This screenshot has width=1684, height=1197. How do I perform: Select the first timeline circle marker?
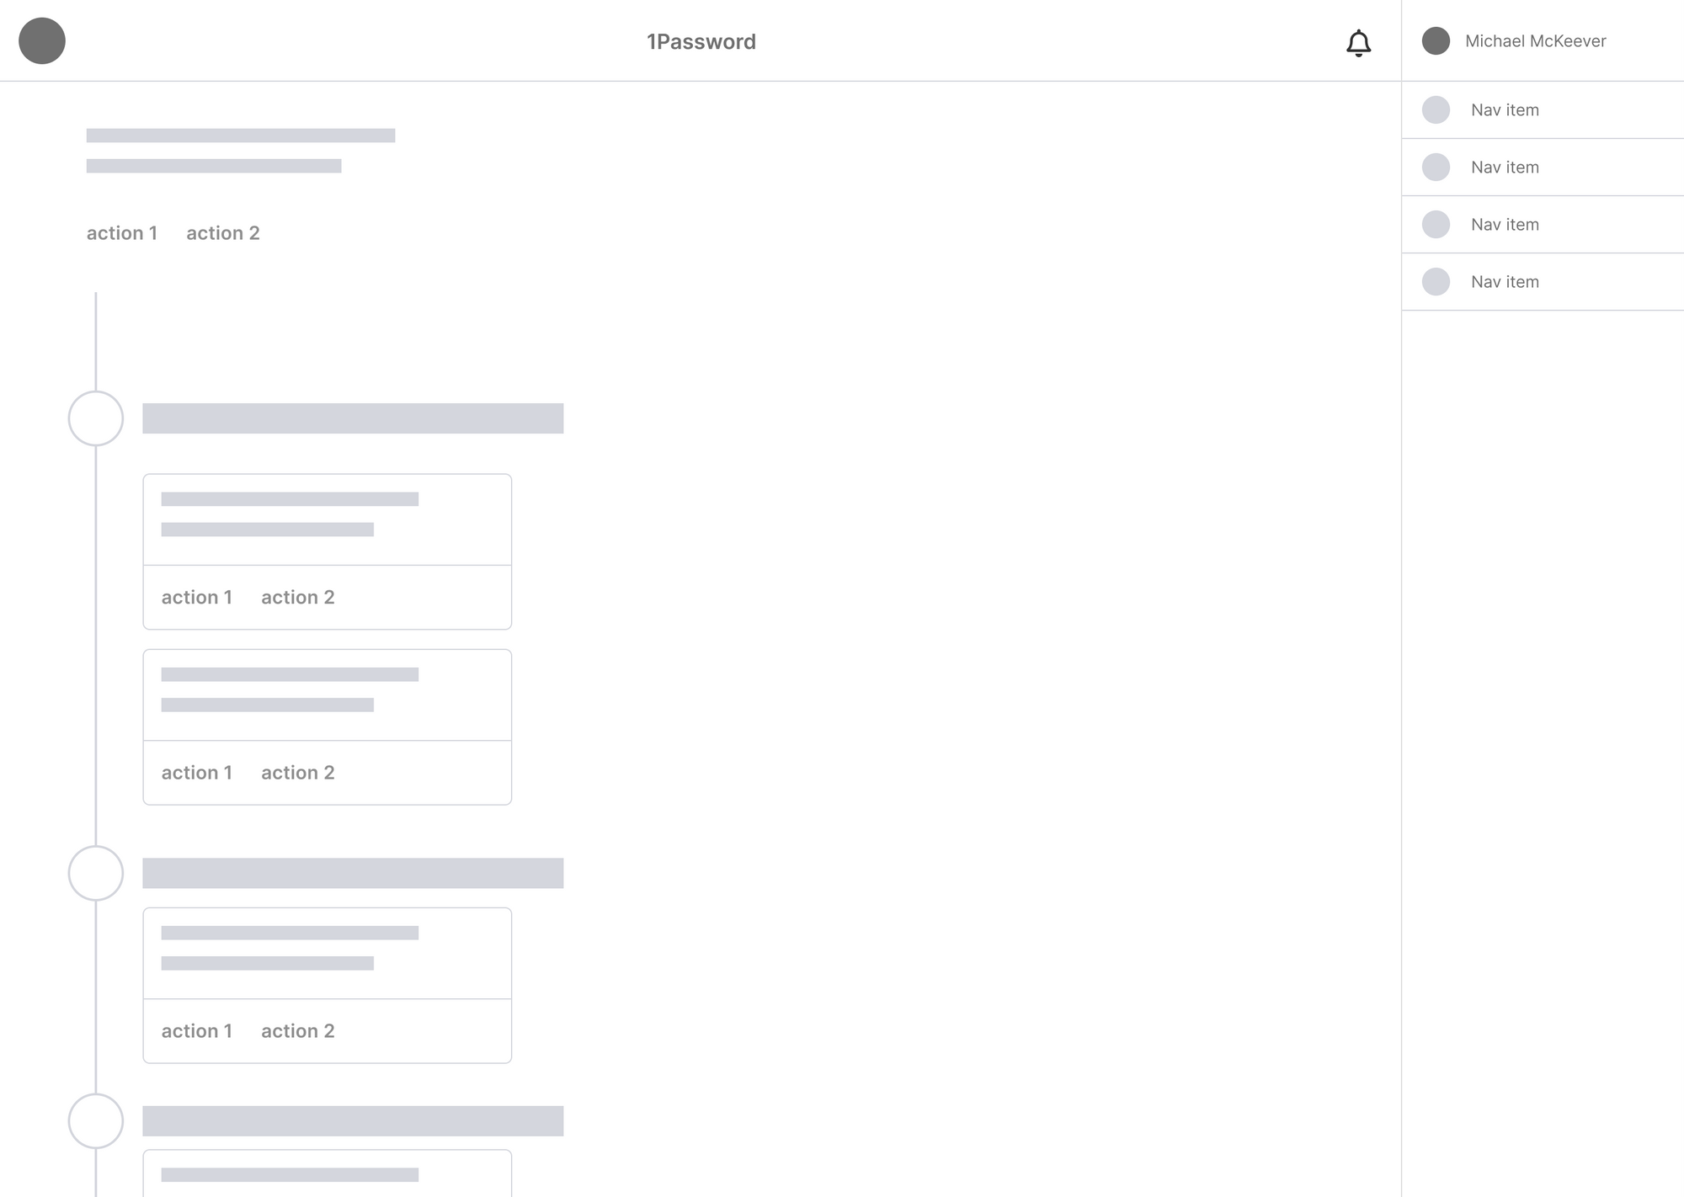pos(96,418)
